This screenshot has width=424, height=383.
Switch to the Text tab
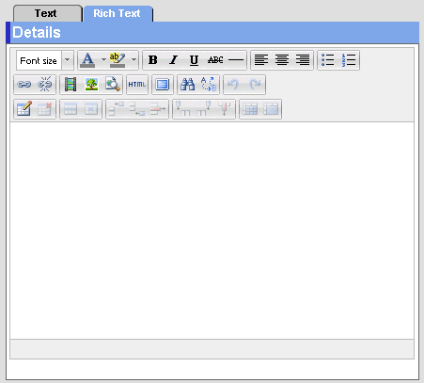[x=46, y=13]
